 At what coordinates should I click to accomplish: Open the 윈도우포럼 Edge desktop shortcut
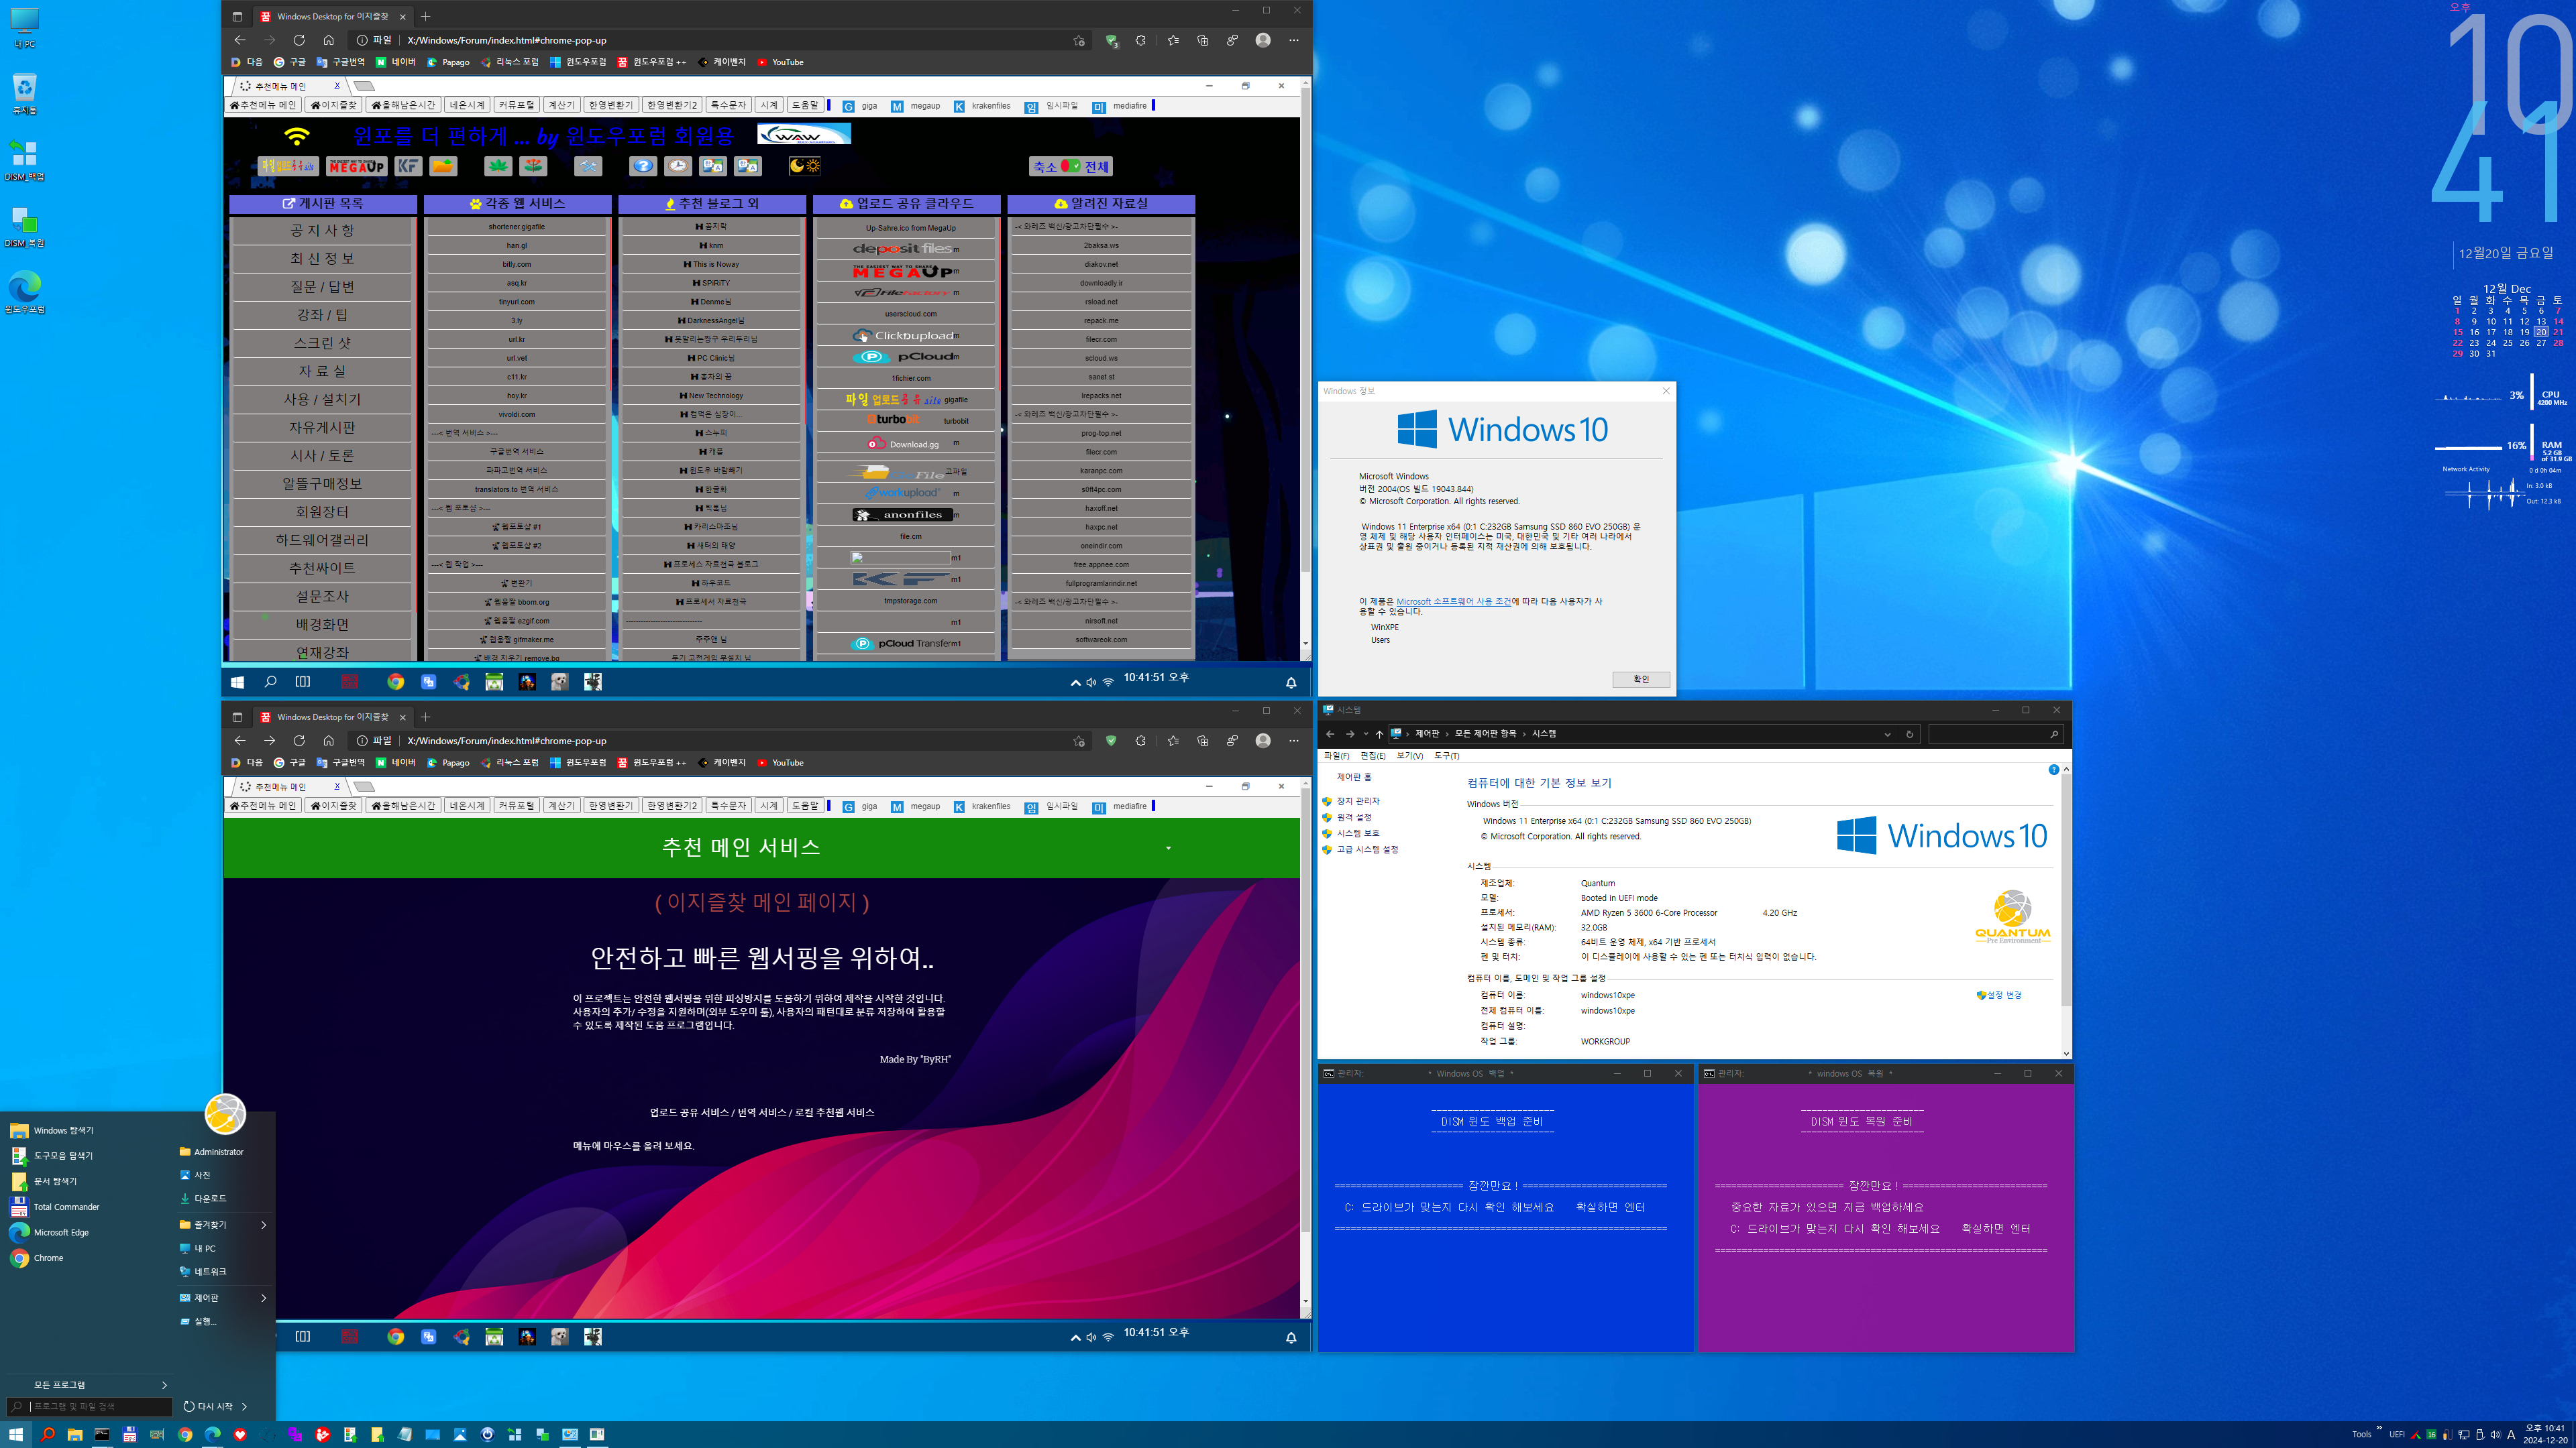tap(24, 293)
